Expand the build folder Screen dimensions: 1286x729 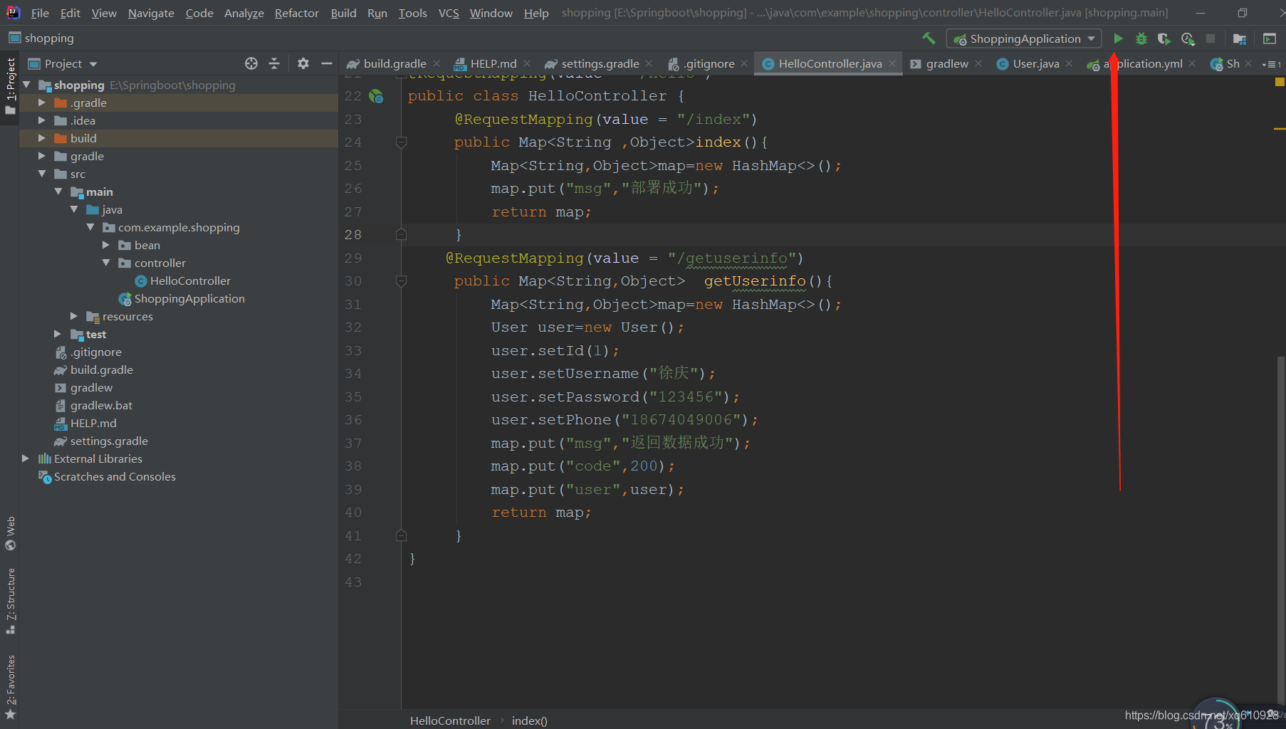coord(41,138)
